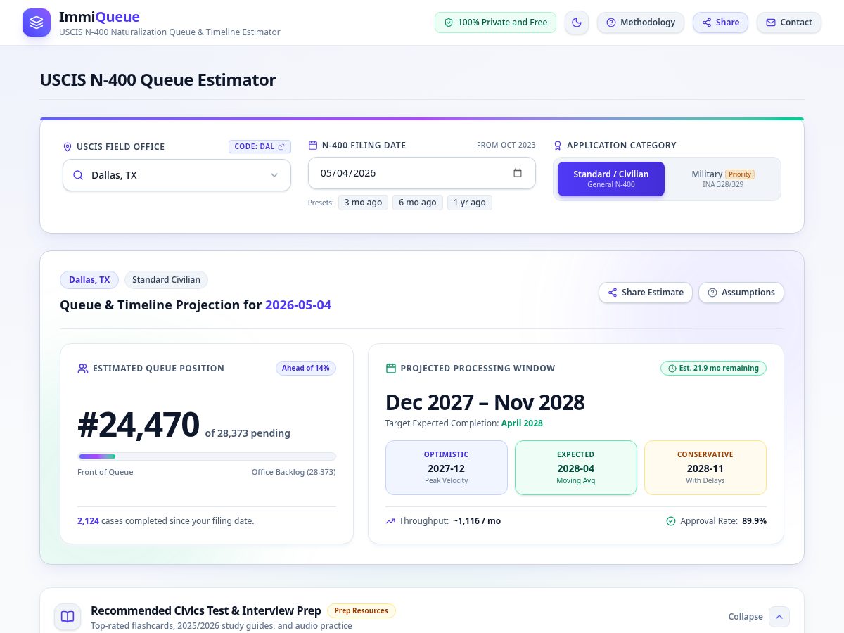Click the Dec 2027 – Nov 2028 window text
The image size is (844, 633).
click(485, 402)
